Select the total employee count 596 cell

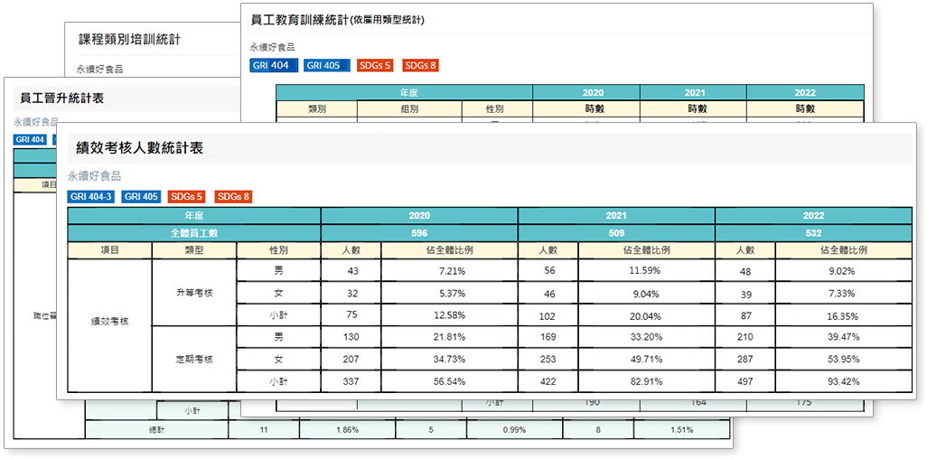click(418, 233)
